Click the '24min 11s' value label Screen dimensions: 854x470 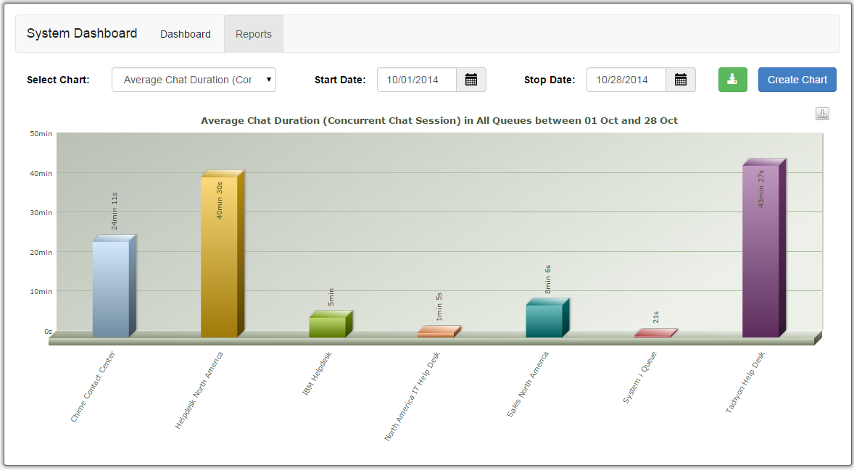[x=115, y=211]
